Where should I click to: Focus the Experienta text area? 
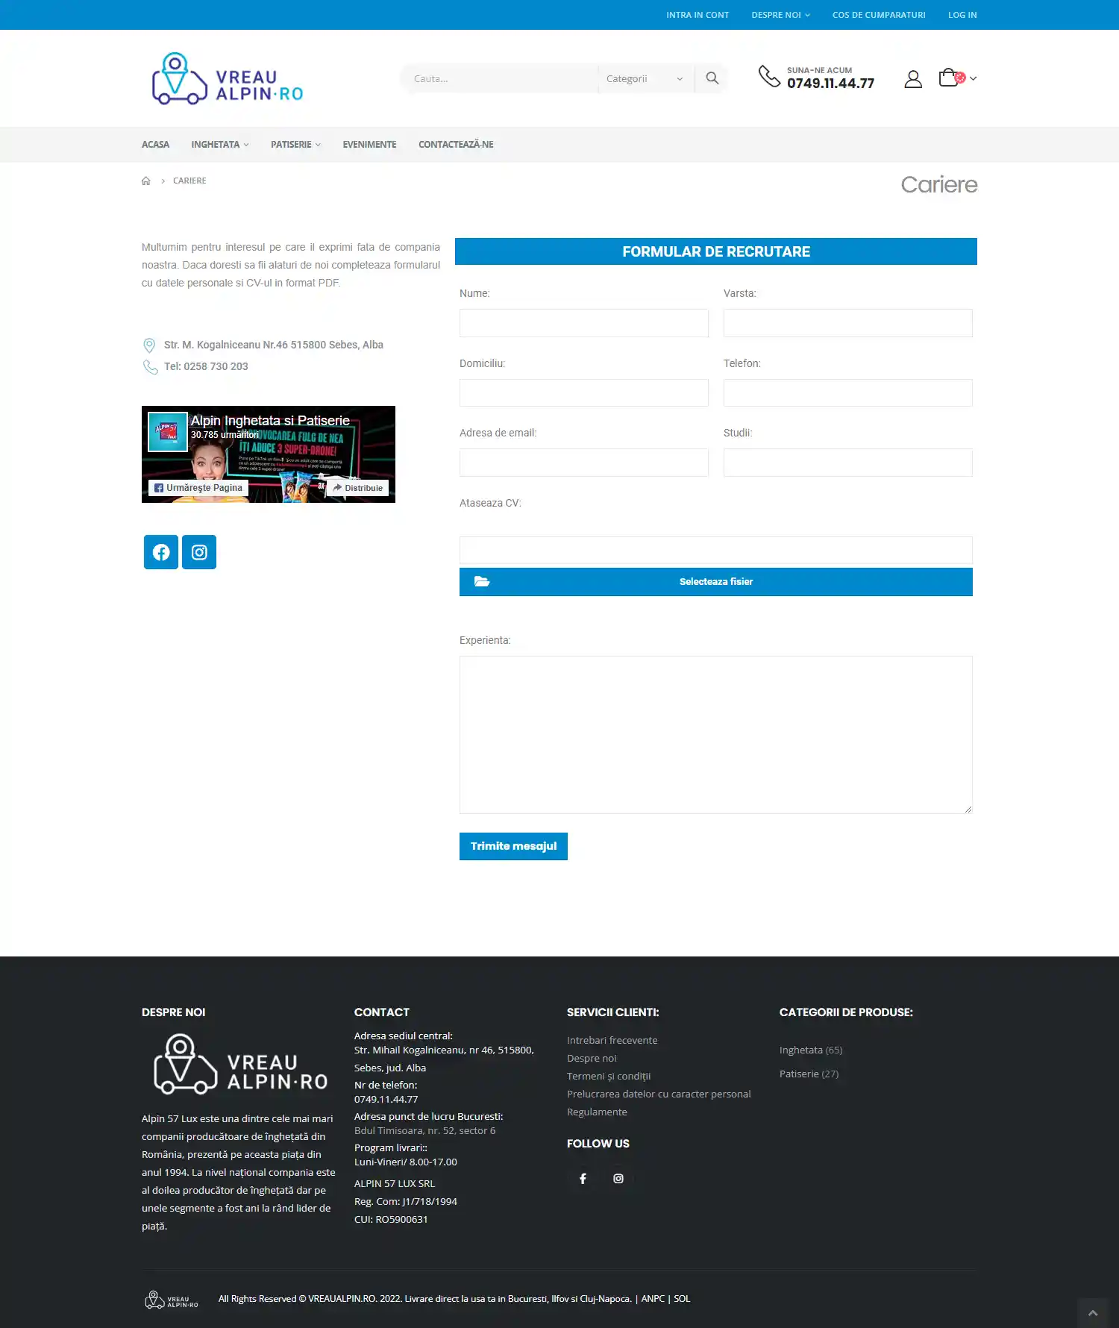click(x=716, y=735)
